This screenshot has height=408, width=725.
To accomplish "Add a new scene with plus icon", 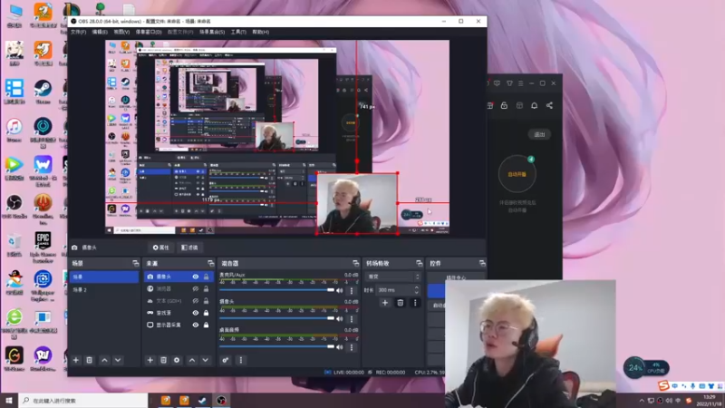I will point(76,360).
